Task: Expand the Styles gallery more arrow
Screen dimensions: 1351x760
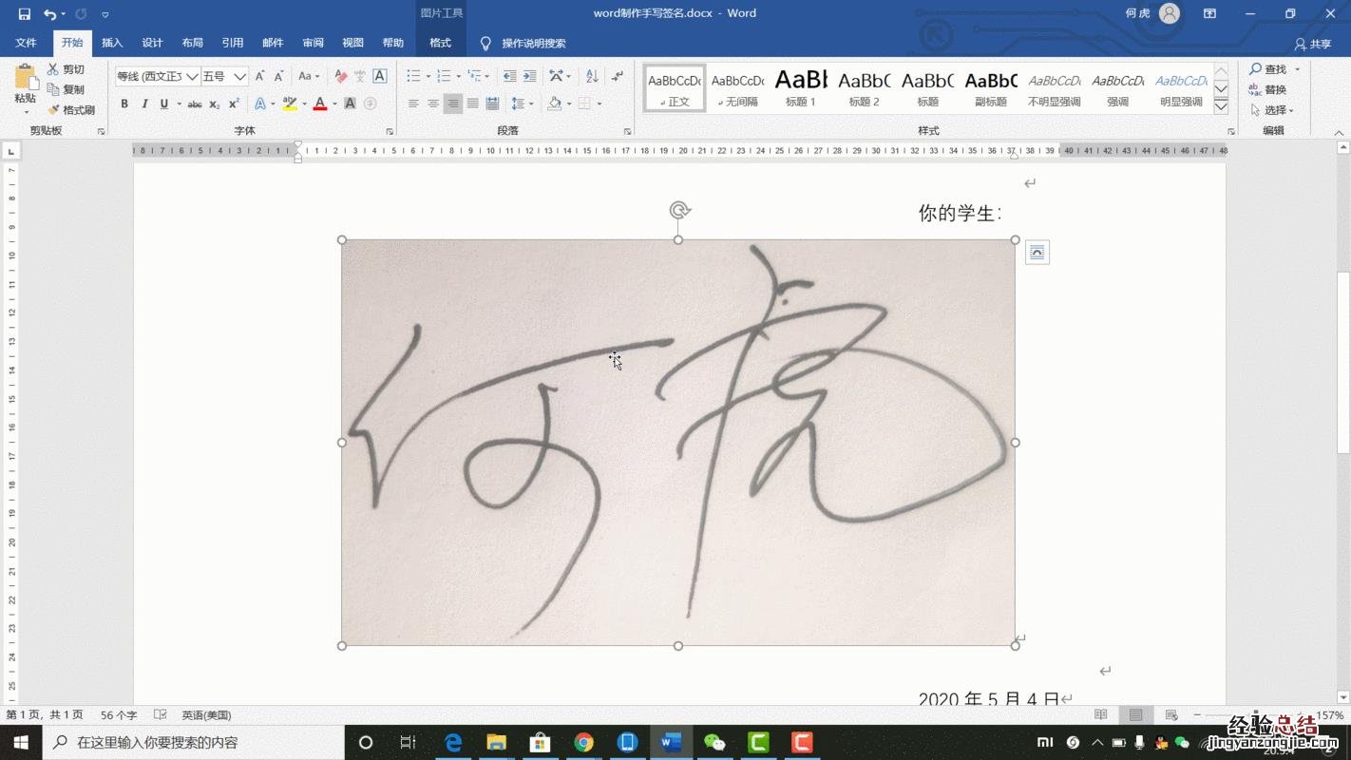Action: click(x=1221, y=106)
